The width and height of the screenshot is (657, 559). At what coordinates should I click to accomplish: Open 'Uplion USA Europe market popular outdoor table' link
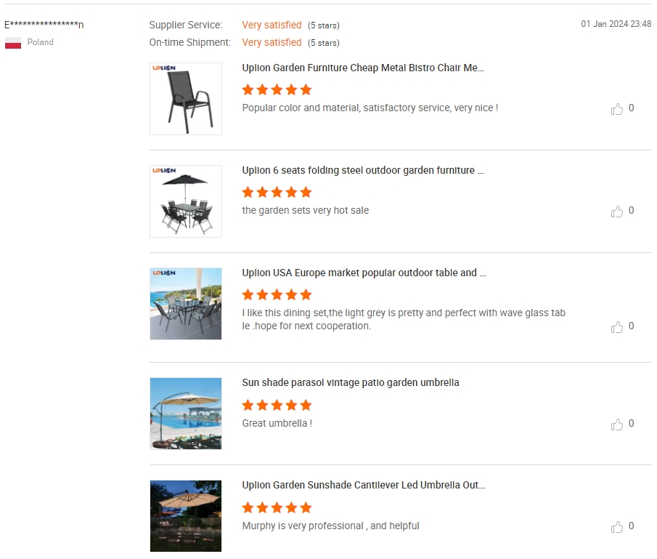364,273
